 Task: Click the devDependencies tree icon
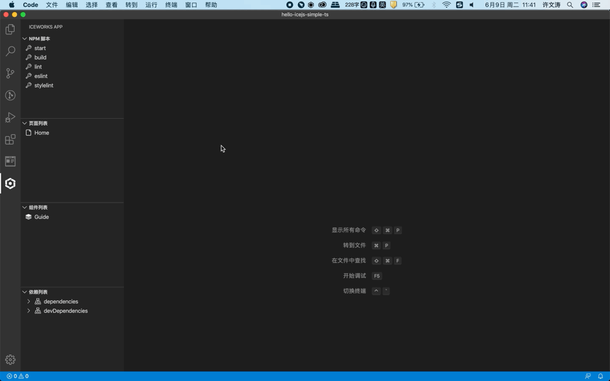37,311
